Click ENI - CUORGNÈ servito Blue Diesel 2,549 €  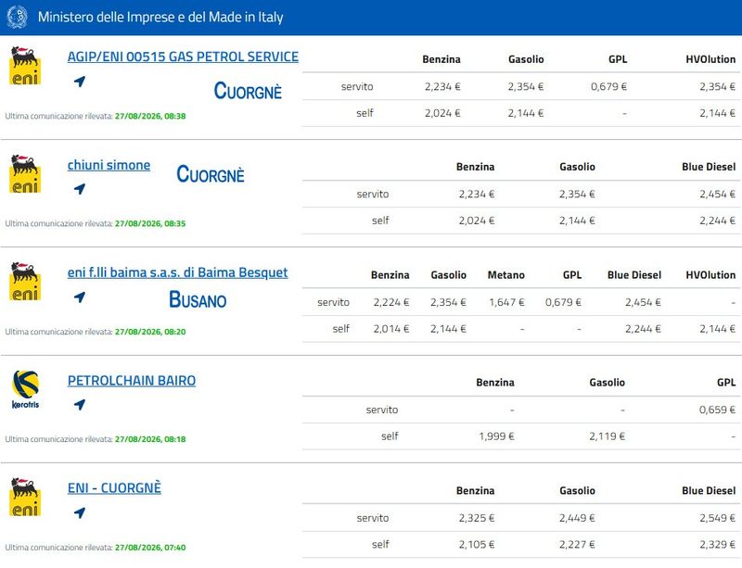(x=717, y=518)
